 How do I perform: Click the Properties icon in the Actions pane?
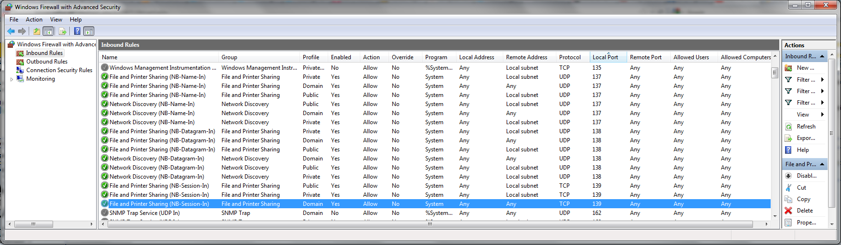tap(788, 223)
